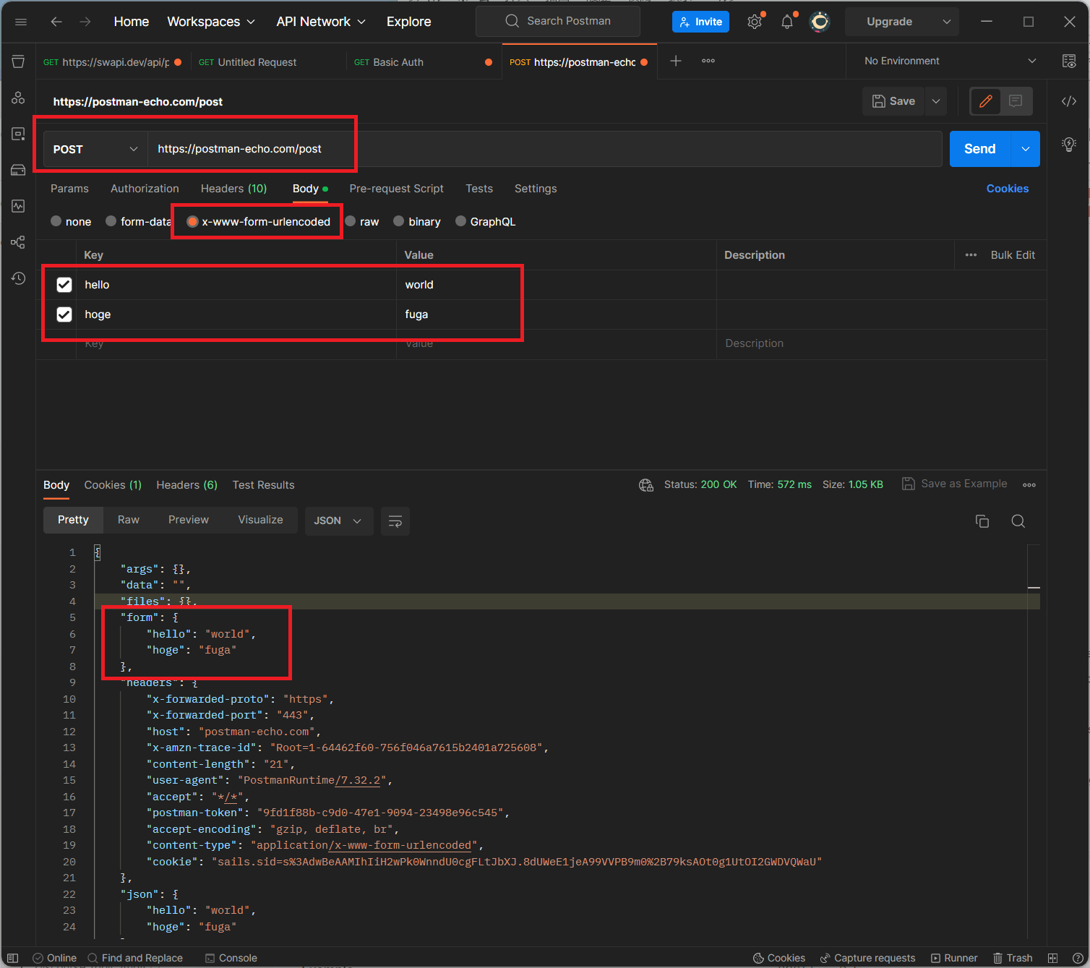Open Flows in the left sidebar
This screenshot has height=968, width=1090.
(18, 242)
